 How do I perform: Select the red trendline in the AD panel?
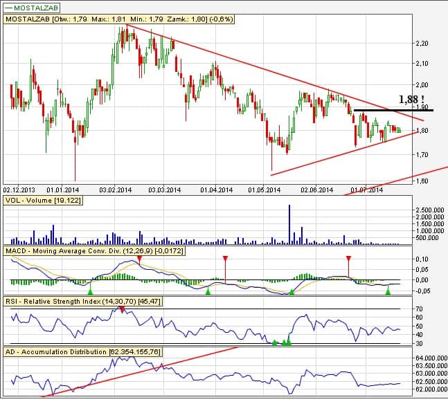[138, 369]
